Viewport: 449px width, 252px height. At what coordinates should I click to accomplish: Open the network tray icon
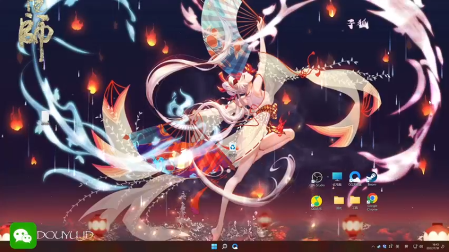(x=415, y=246)
